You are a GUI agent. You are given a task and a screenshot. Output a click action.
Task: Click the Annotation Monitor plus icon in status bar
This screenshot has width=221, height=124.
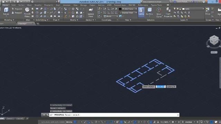click(x=179, y=122)
